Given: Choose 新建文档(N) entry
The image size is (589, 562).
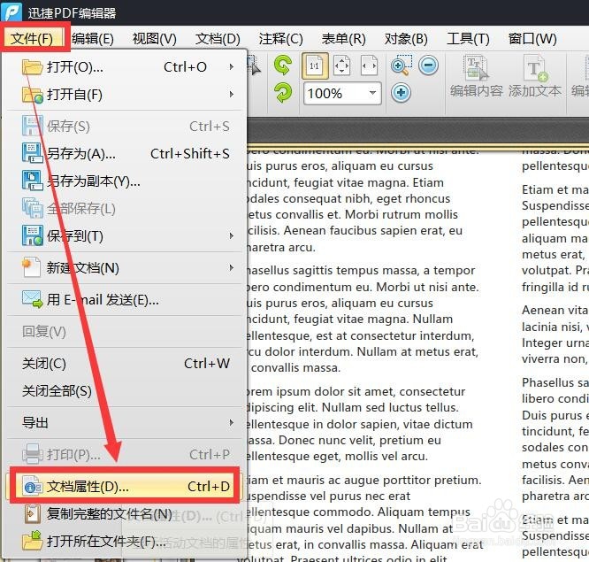Looking at the screenshot, I should [x=124, y=267].
